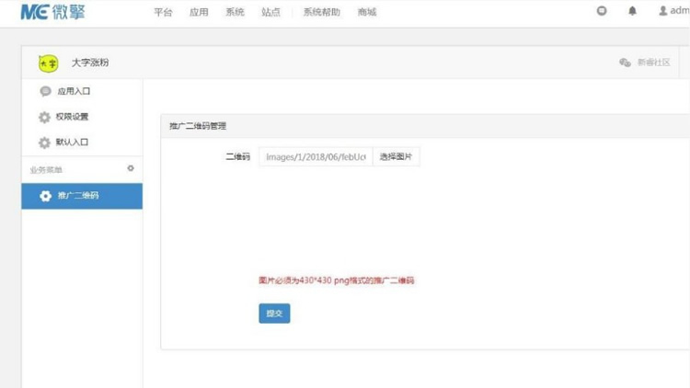
Task: Submit the form with 提交 button
Action: click(x=274, y=314)
